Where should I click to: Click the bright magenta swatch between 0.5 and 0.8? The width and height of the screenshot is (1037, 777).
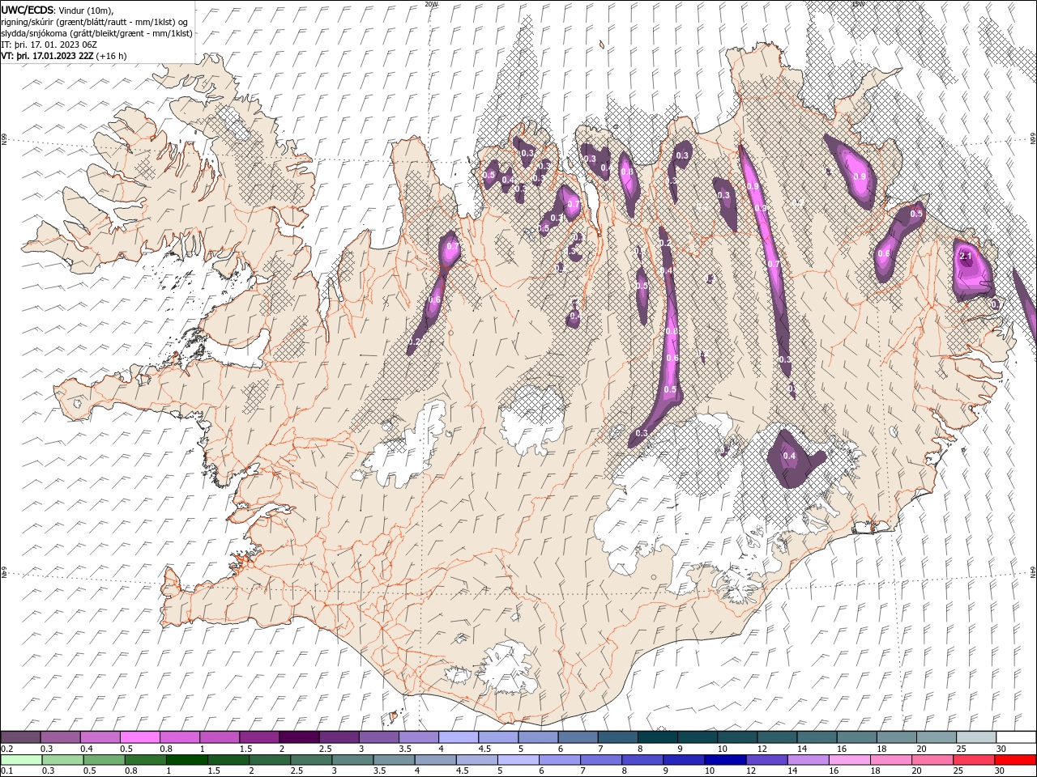139,737
